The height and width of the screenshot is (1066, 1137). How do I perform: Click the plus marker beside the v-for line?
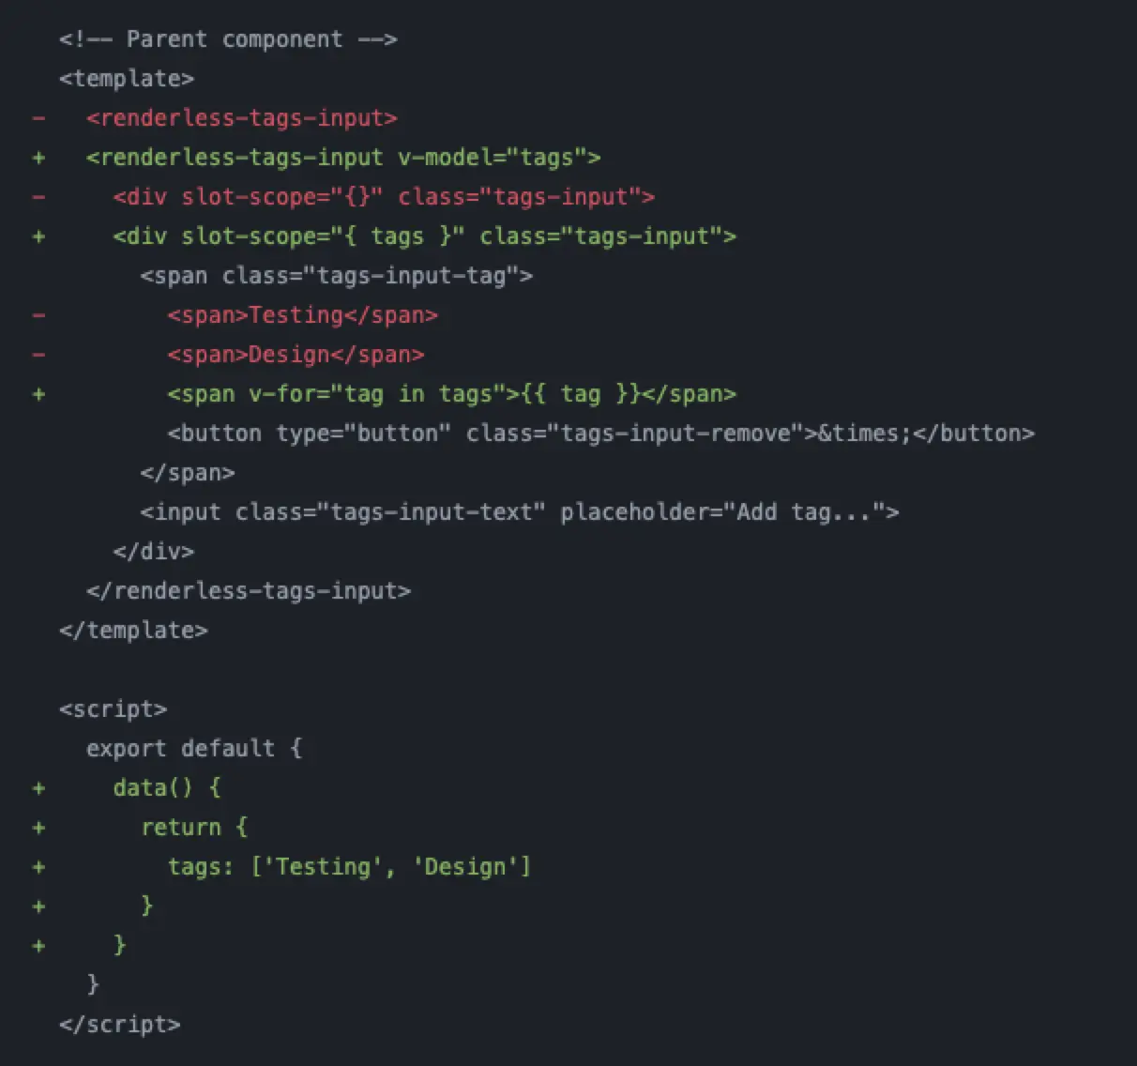point(38,394)
